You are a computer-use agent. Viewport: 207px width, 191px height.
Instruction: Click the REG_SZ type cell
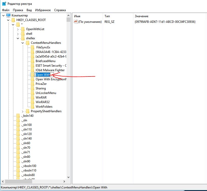pyautogui.click(x=109, y=22)
